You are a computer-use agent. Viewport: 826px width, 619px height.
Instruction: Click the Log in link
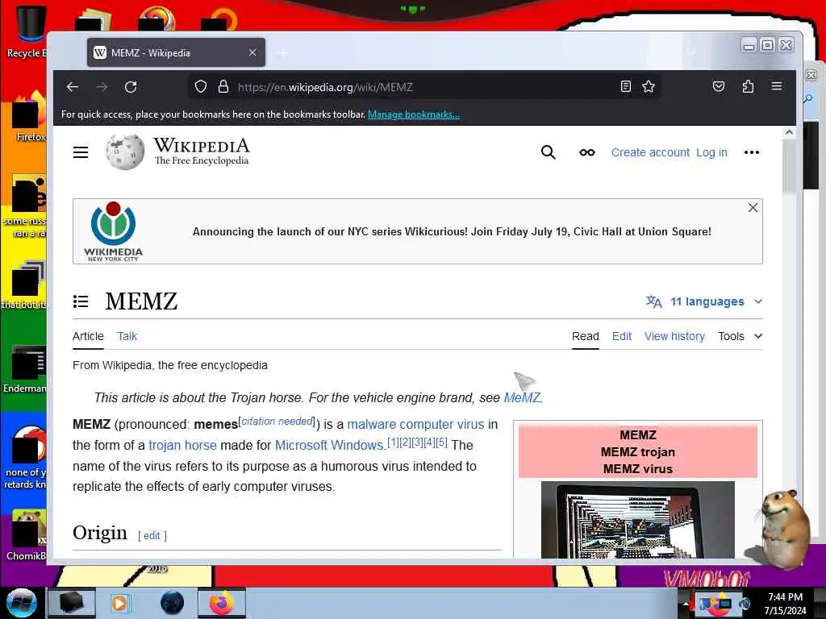(x=711, y=152)
